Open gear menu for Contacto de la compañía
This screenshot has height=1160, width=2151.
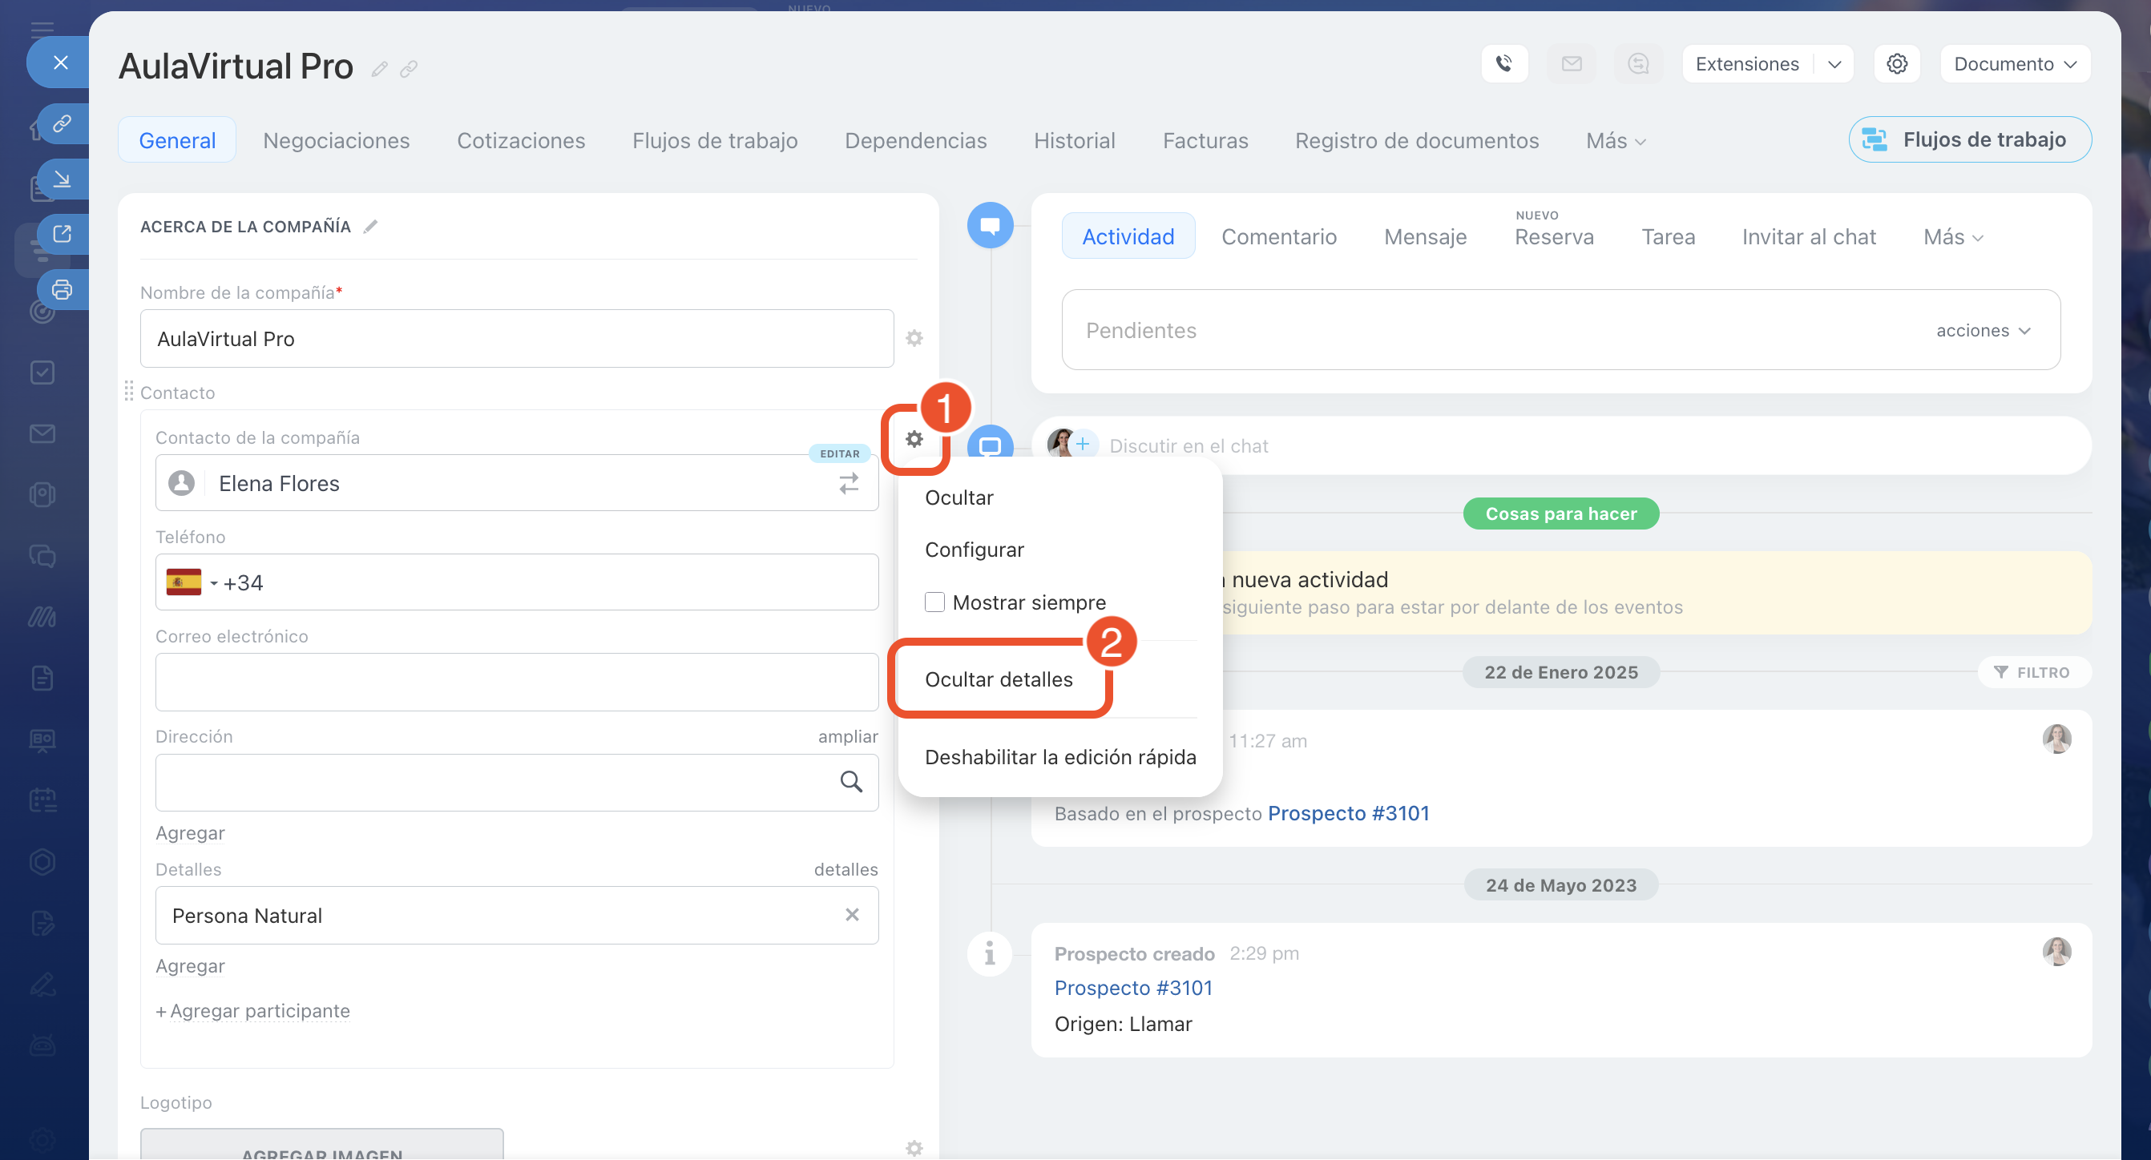(x=914, y=439)
